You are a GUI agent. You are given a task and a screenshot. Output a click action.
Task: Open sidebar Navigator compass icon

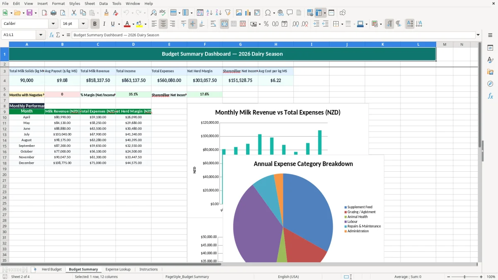click(490, 84)
